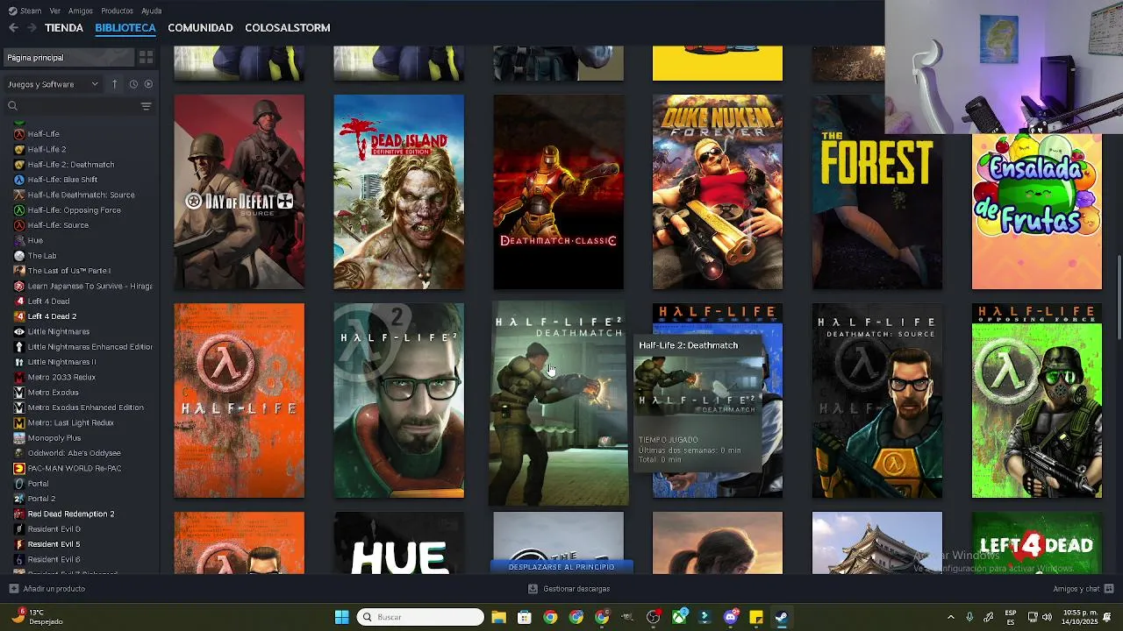Click the Amigos y chat label
Viewport: 1123px width, 631px height.
coord(1077,589)
